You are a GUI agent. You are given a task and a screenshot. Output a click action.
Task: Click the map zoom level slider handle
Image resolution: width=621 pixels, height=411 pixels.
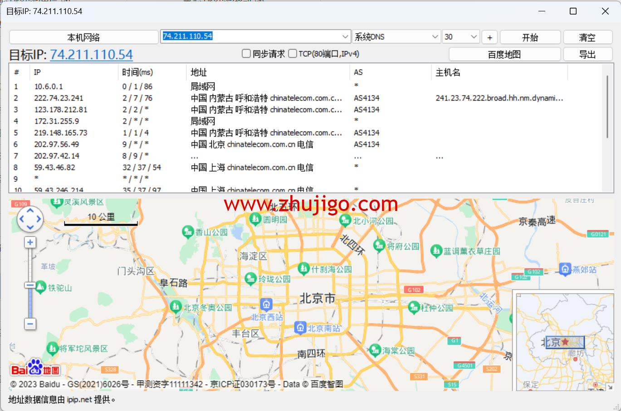point(30,285)
